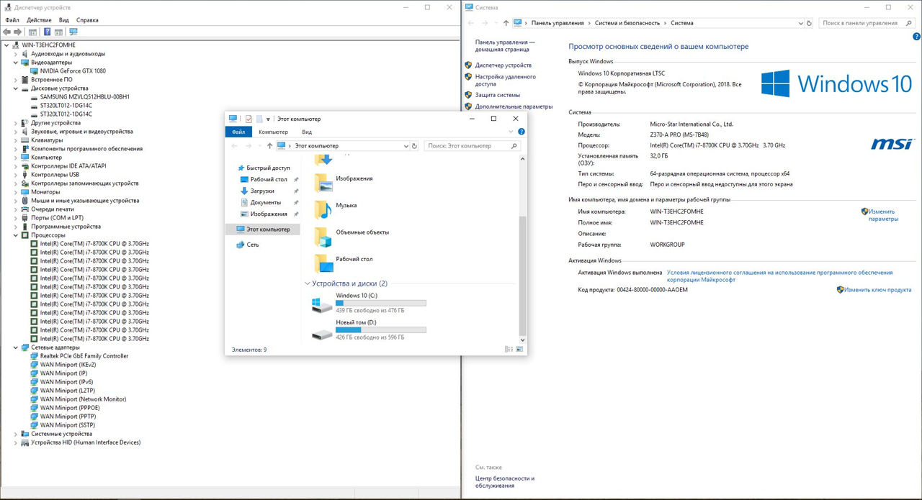Viewport: 922px width, 500px height.
Task: Click the up arrow in Explorer navigation
Action: (269, 146)
